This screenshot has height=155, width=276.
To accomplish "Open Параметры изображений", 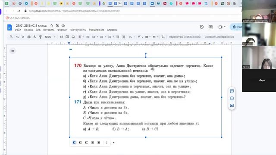I will pyautogui.click(x=185, y=37).
